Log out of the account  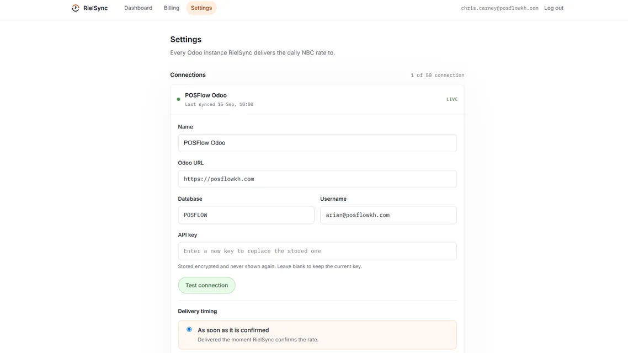pyautogui.click(x=554, y=8)
